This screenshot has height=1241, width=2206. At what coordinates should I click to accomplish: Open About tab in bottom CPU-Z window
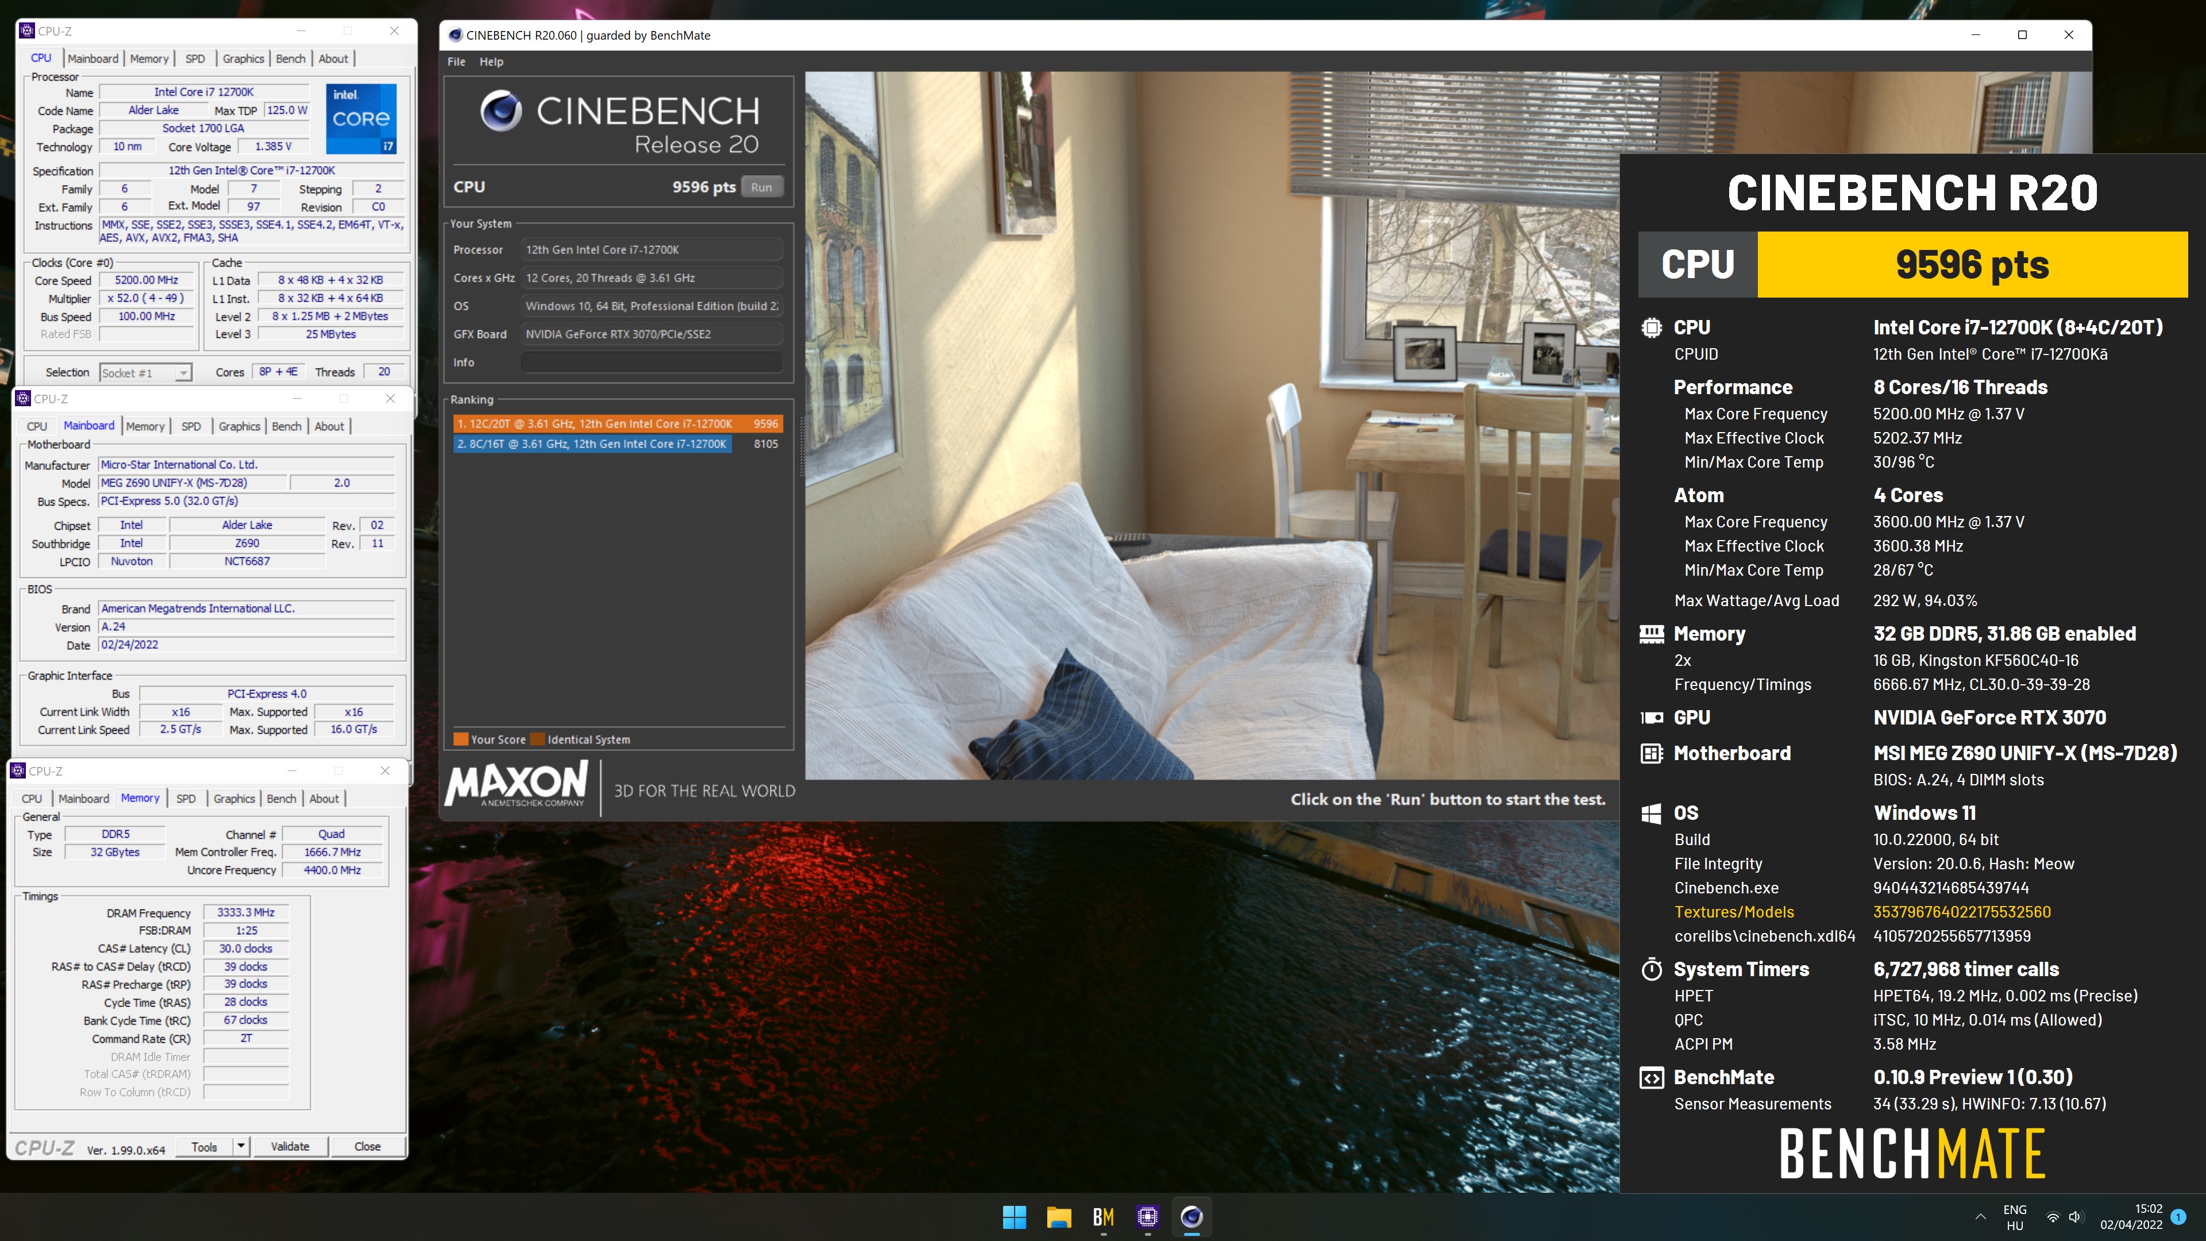tap(325, 798)
